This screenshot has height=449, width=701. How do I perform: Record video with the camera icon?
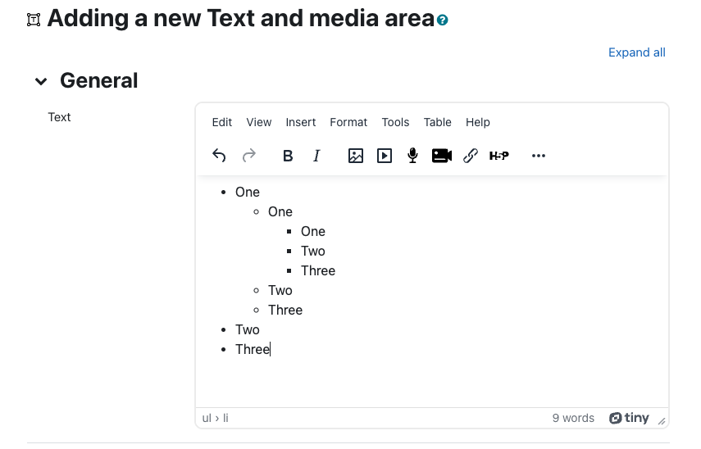coord(442,156)
